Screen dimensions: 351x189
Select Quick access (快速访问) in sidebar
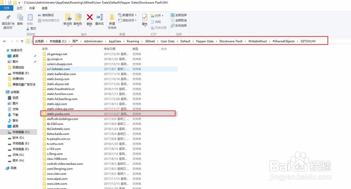click(x=16, y=50)
